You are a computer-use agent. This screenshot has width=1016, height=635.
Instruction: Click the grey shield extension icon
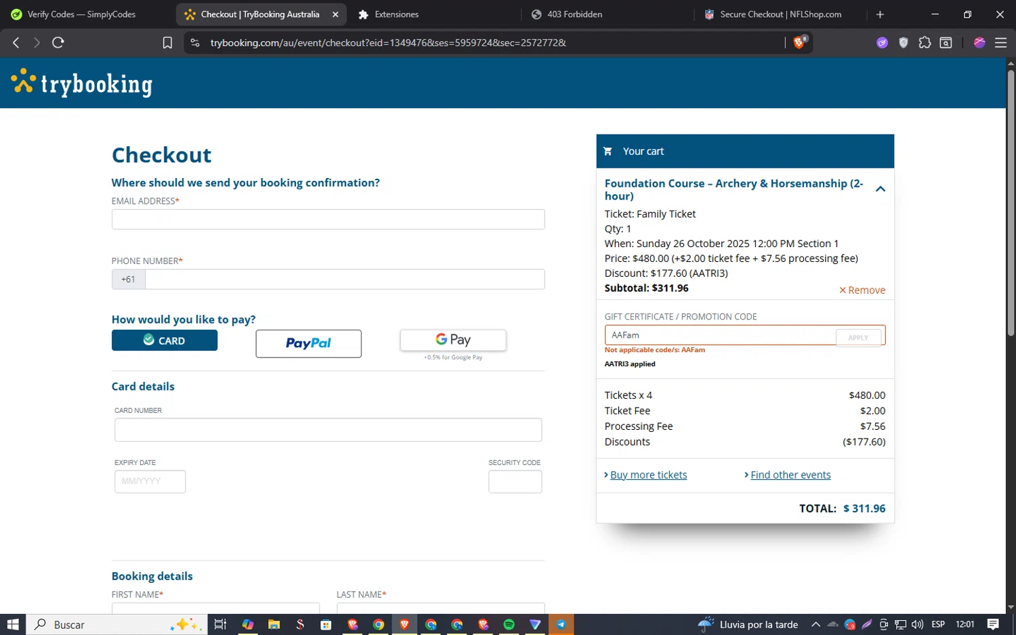[x=904, y=43]
